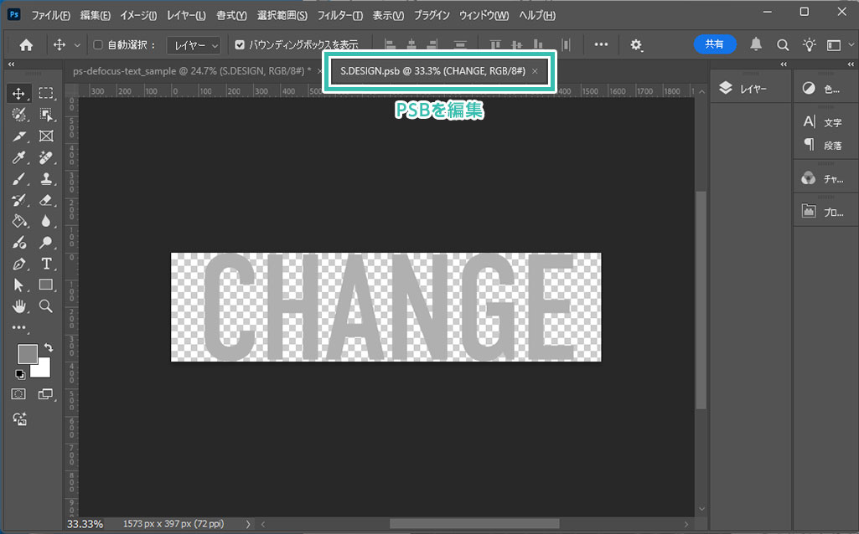Select the Pen tool
This screenshot has width=859, height=534.
tap(18, 264)
